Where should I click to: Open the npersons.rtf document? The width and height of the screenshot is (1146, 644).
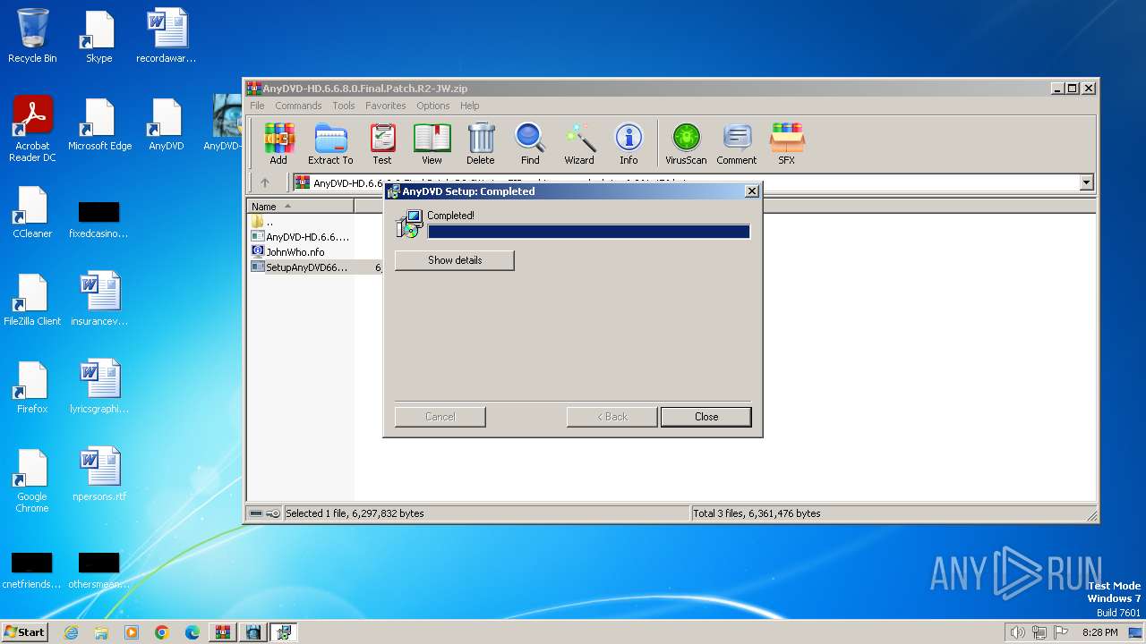pyautogui.click(x=98, y=475)
